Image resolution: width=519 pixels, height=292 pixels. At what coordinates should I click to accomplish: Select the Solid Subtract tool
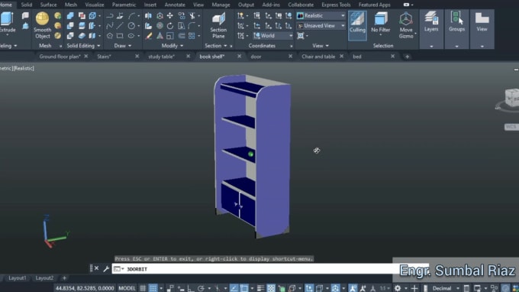(x=70, y=25)
